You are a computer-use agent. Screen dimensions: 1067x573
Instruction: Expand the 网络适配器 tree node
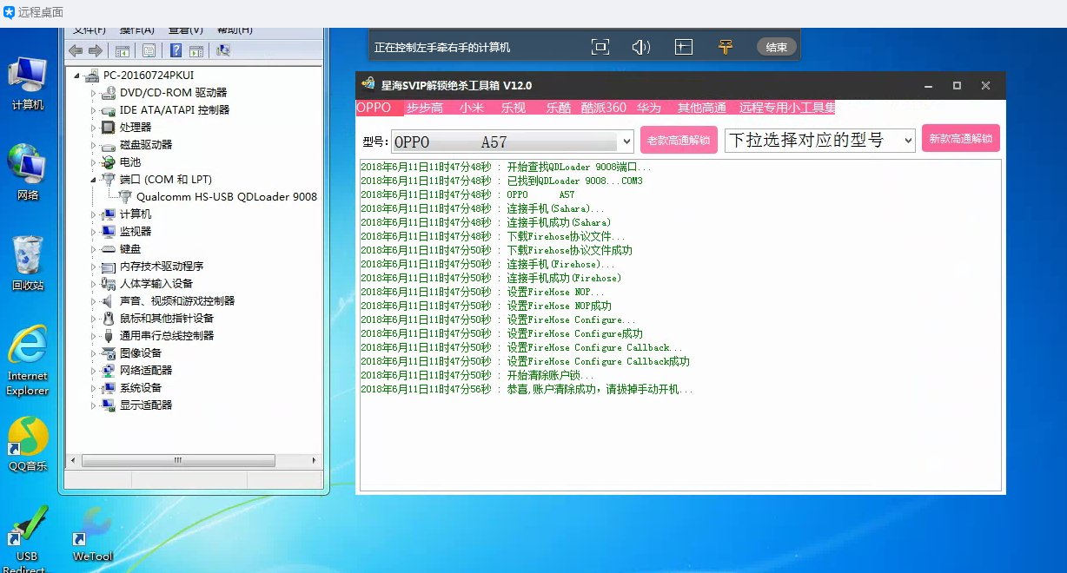click(x=94, y=371)
